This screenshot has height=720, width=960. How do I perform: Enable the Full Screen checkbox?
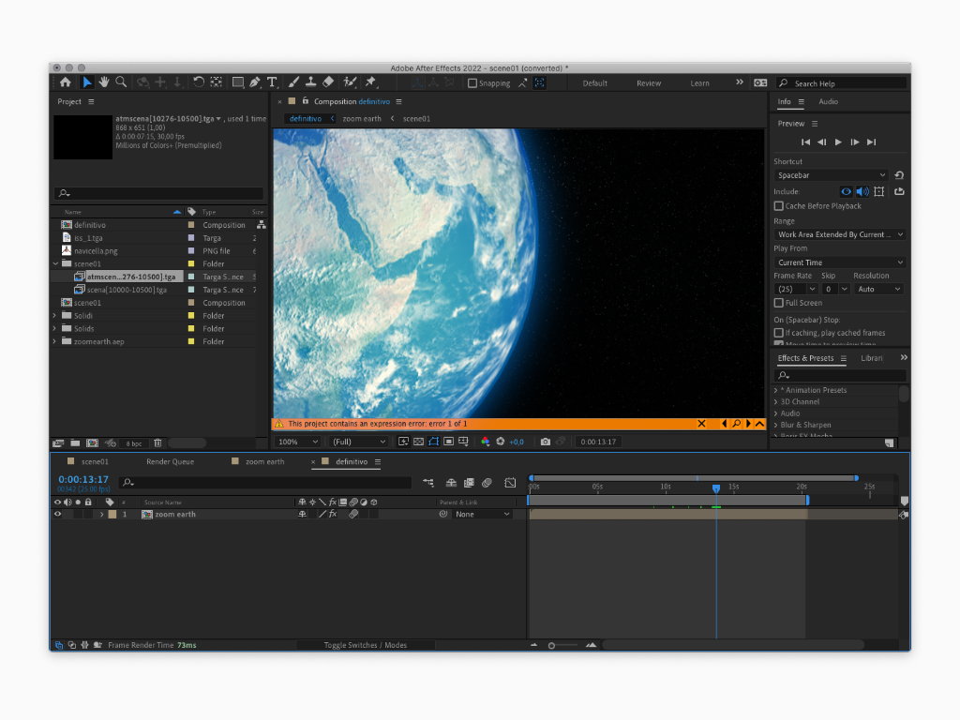(779, 303)
